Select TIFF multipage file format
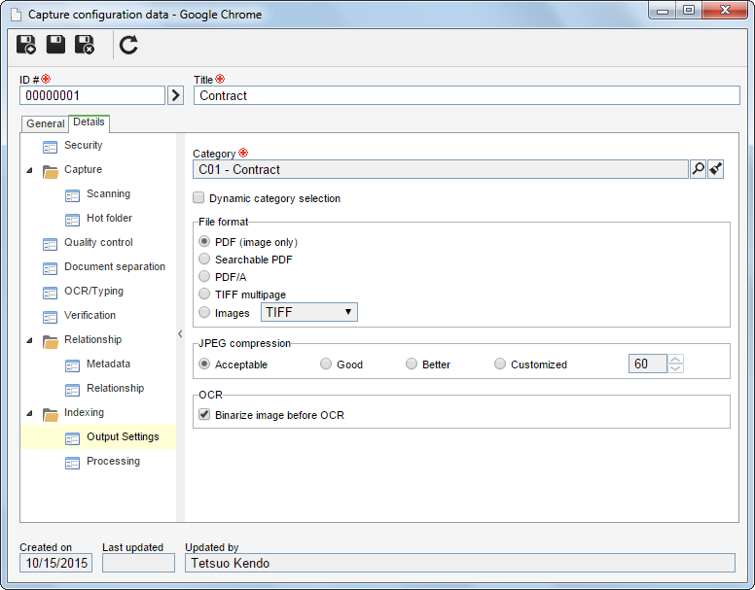The height and width of the screenshot is (590, 755). (x=204, y=294)
